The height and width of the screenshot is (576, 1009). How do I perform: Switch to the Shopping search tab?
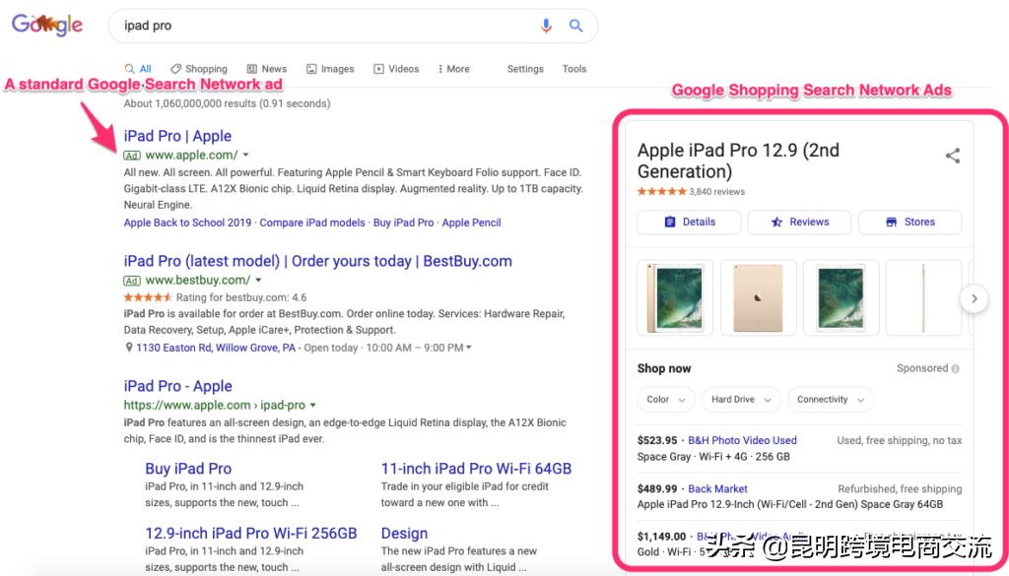click(x=198, y=69)
